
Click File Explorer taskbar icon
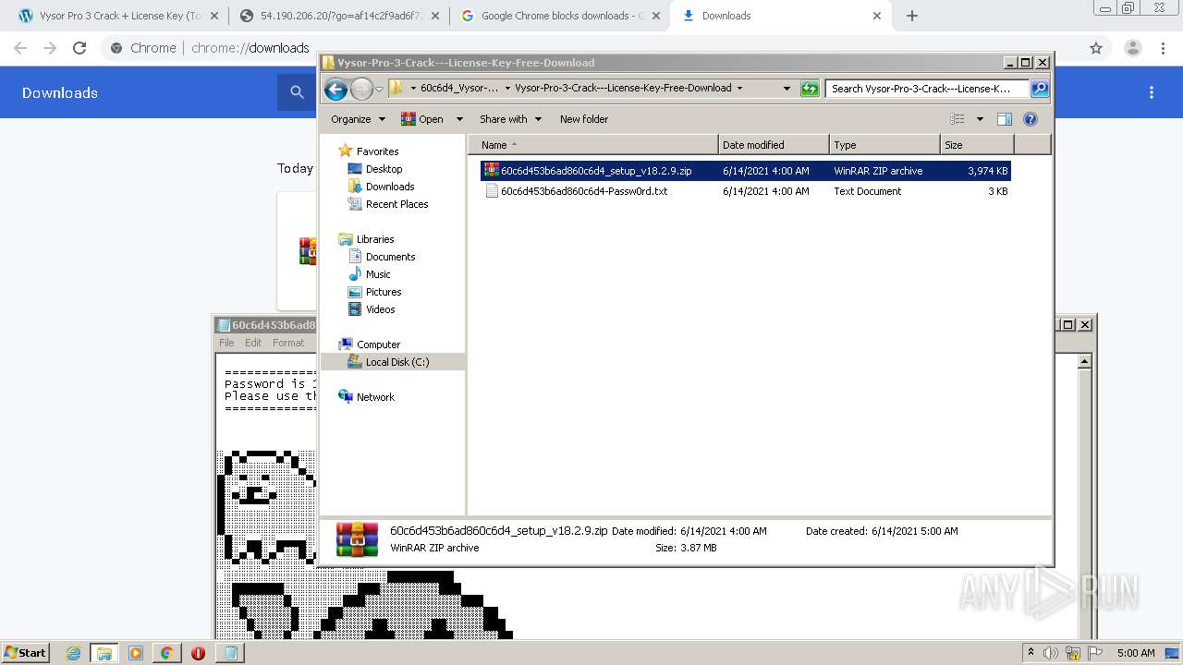tap(104, 653)
